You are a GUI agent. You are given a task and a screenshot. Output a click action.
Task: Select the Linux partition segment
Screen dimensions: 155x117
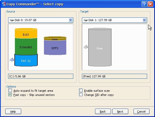pos(55,39)
